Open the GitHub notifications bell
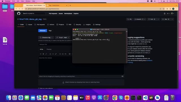The height and width of the screenshot is (102, 181). pos(165,14)
